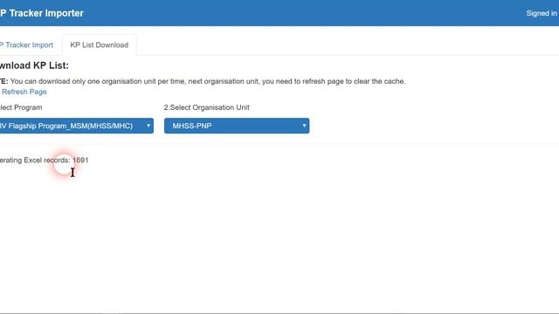The width and height of the screenshot is (559, 314).
Task: Select the KP List Download tab
Action: coord(99,44)
